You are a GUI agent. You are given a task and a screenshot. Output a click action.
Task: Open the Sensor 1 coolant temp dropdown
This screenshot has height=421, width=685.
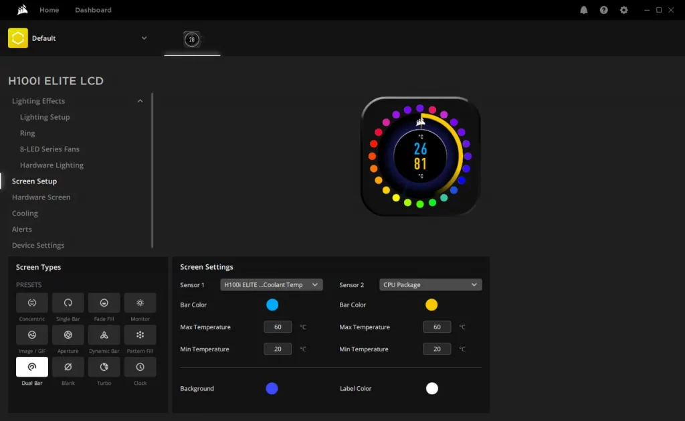pos(272,284)
